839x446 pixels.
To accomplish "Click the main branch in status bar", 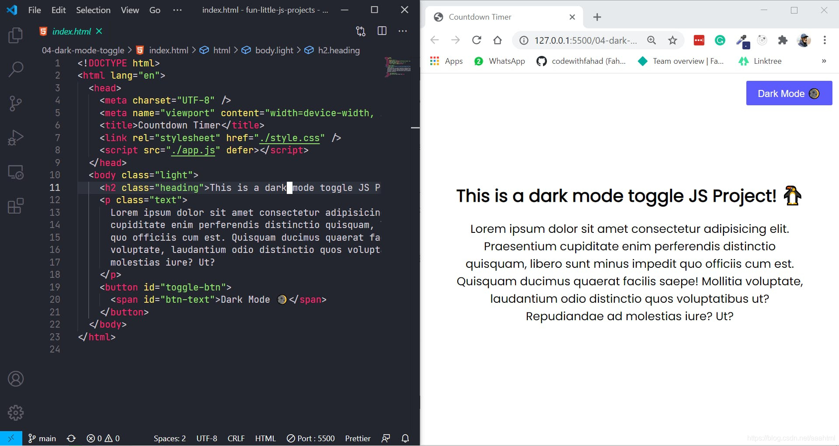I will pyautogui.click(x=42, y=438).
